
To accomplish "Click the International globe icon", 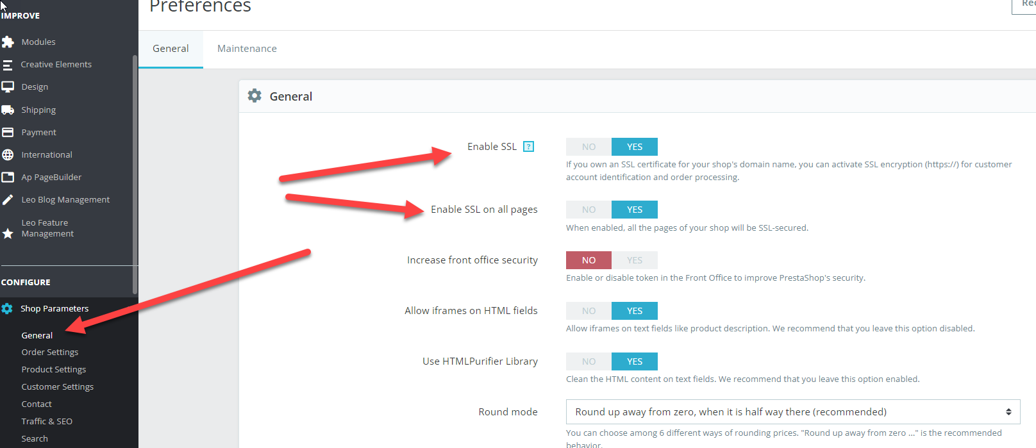I will [x=8, y=154].
